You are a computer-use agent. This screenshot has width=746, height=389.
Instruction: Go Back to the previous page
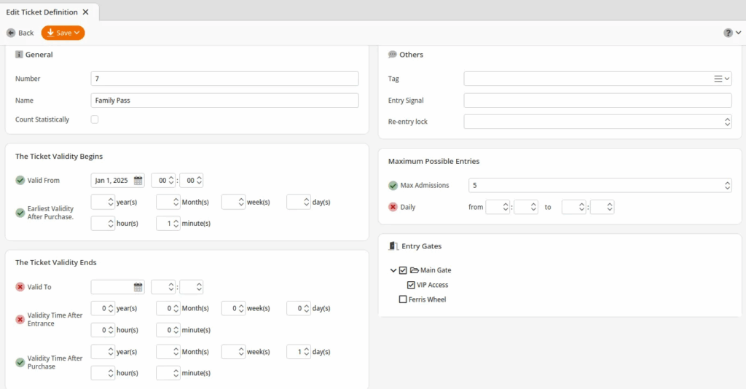(x=20, y=33)
